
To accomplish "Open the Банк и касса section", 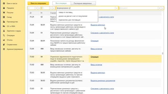I will 12,3.
